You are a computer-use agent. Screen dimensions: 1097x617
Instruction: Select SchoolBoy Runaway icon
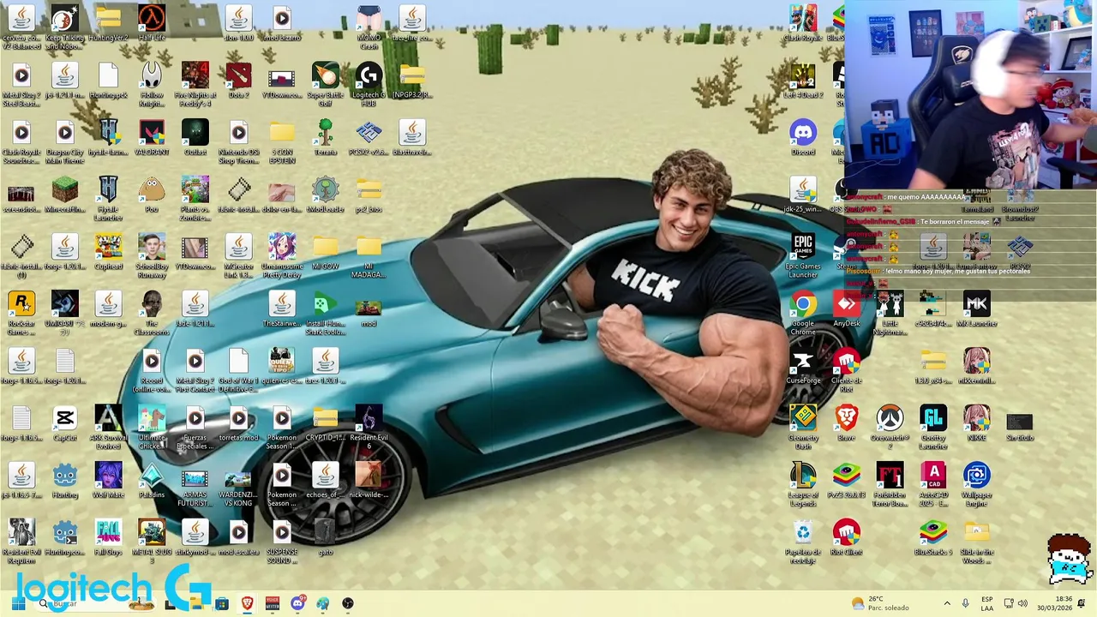coord(152,247)
